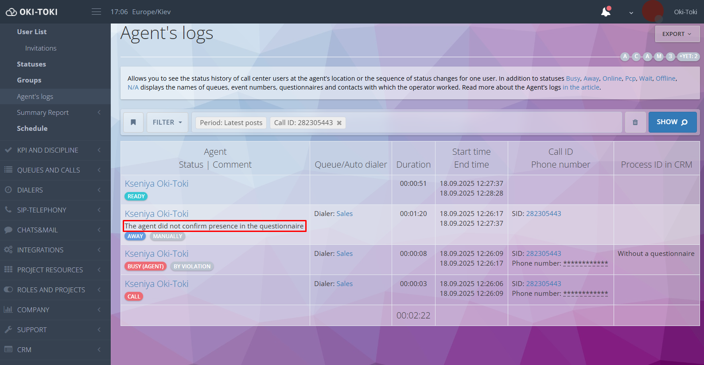Open Sales dialer link in Away row
Screen dimensions: 704x365
344,214
